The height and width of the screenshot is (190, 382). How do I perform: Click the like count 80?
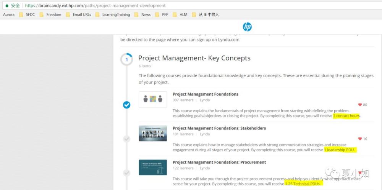365,105
